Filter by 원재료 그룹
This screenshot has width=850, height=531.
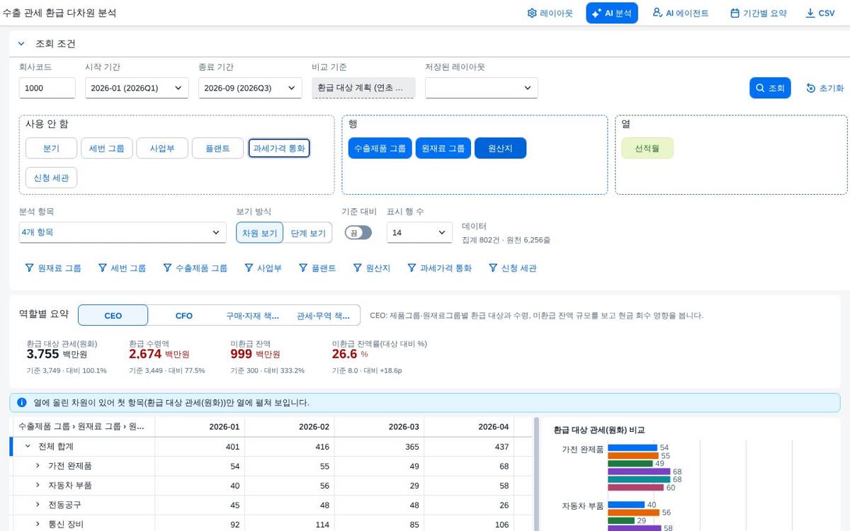tap(53, 268)
